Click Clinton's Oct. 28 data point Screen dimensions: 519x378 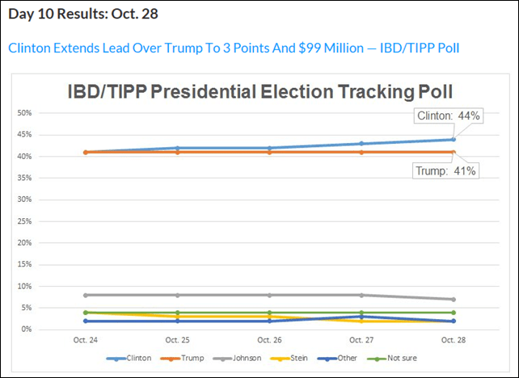tap(454, 139)
